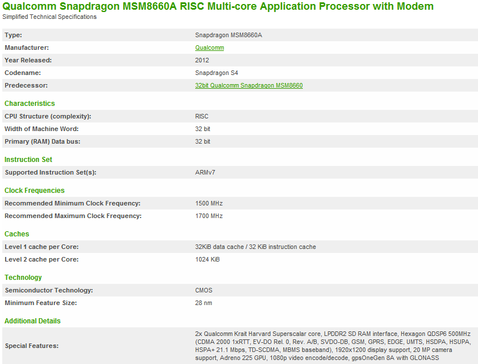The width and height of the screenshot is (478, 364).
Task: Select the 'Snapdragon MSM8660A' type value
Action: [x=228, y=35]
